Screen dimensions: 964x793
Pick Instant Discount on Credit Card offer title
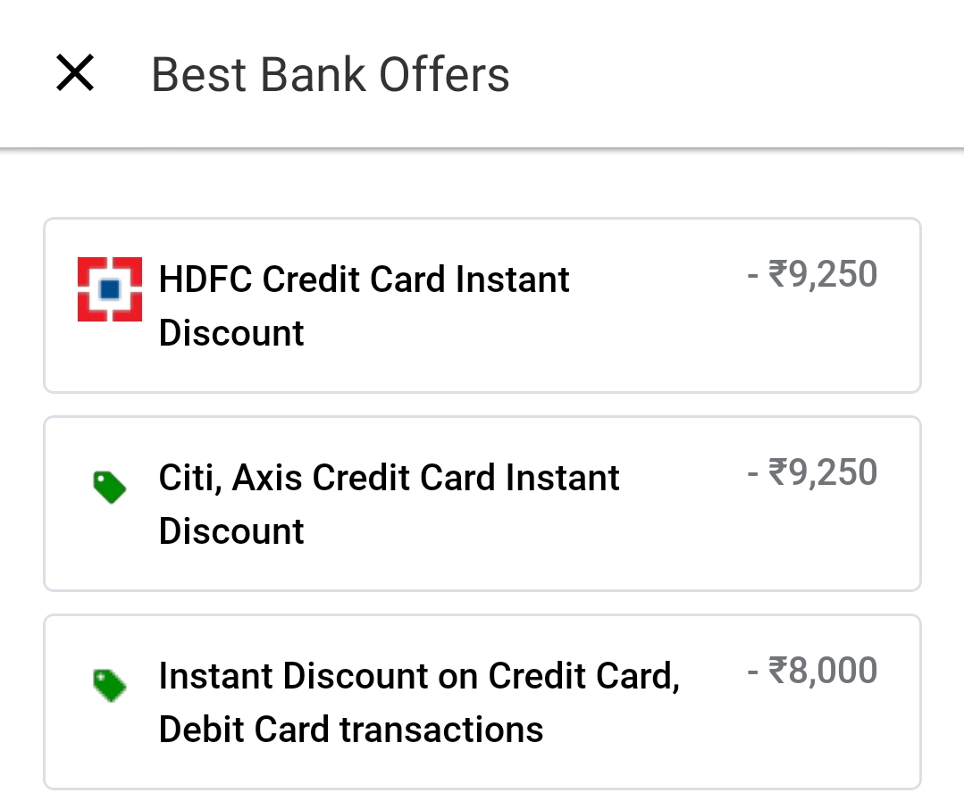(419, 677)
